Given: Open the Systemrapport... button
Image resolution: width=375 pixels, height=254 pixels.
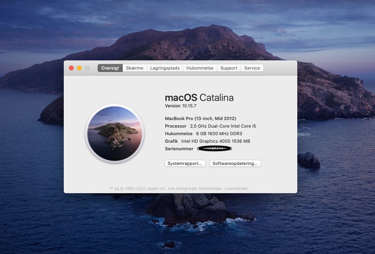Looking at the screenshot, I should pos(185,163).
